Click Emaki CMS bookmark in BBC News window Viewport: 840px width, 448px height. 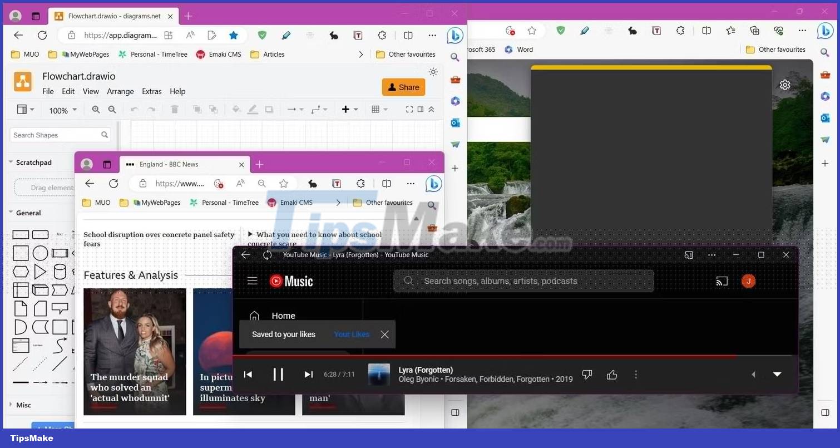point(290,203)
